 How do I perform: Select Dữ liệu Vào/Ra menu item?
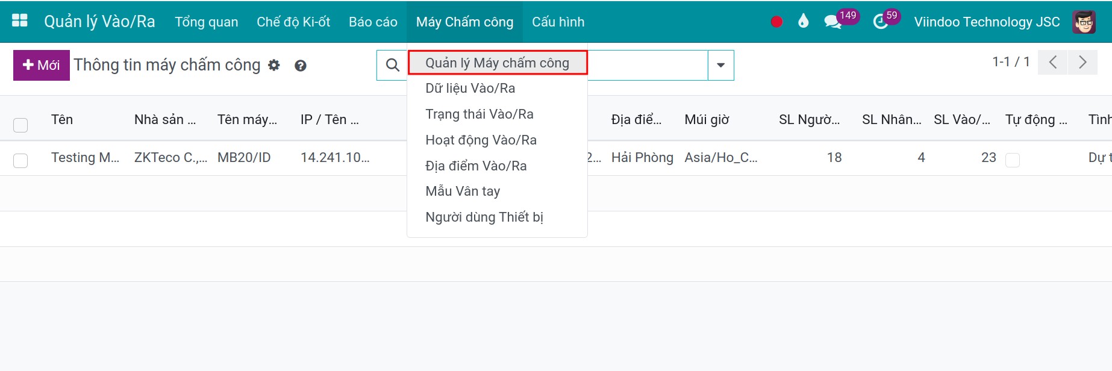tap(498, 89)
